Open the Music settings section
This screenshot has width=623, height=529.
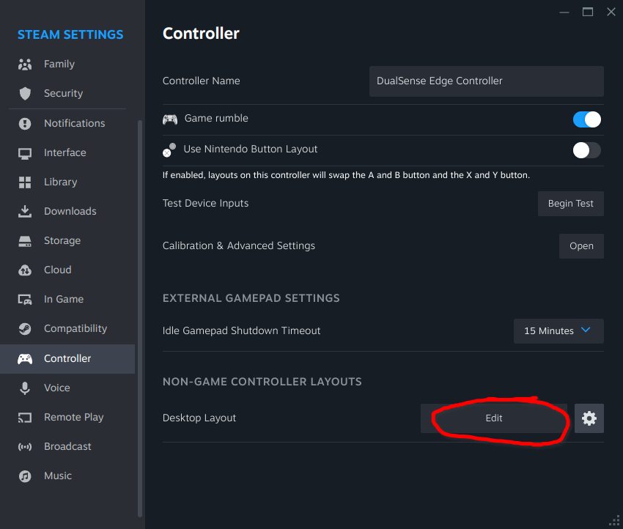(57, 476)
